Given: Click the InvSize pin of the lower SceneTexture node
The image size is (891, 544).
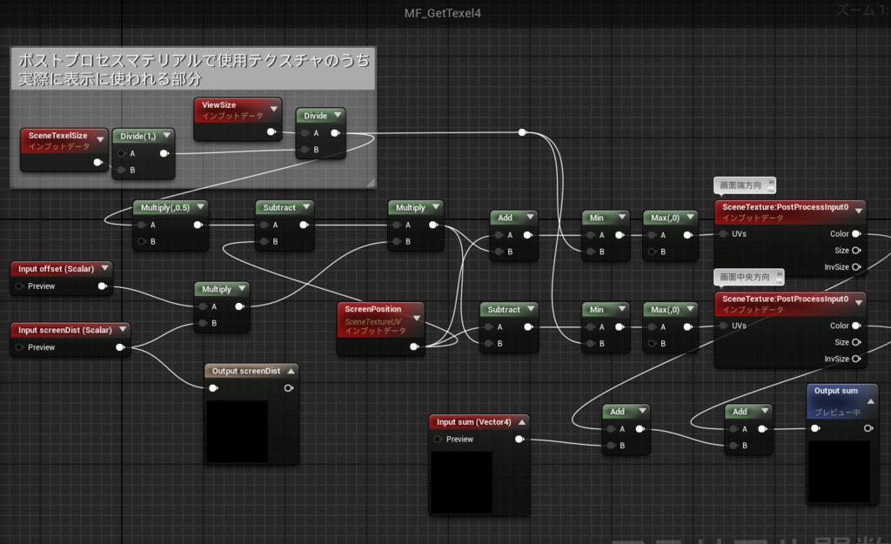Looking at the screenshot, I should coord(856,359).
